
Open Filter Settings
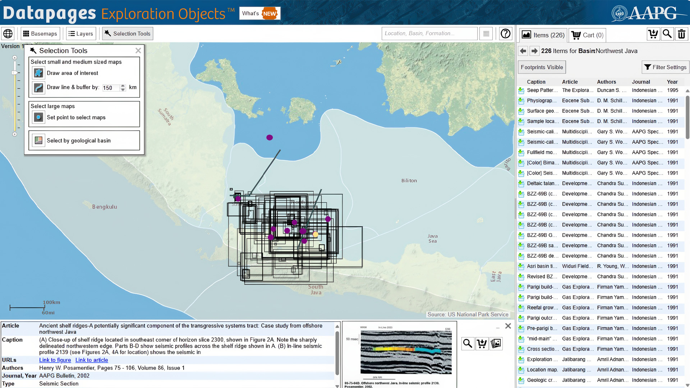(x=665, y=67)
